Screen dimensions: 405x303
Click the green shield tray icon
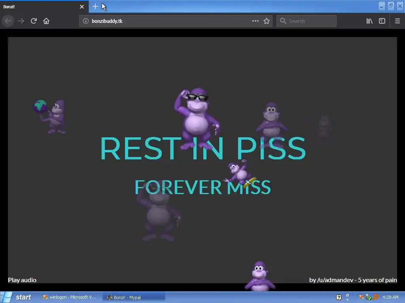coord(369,297)
